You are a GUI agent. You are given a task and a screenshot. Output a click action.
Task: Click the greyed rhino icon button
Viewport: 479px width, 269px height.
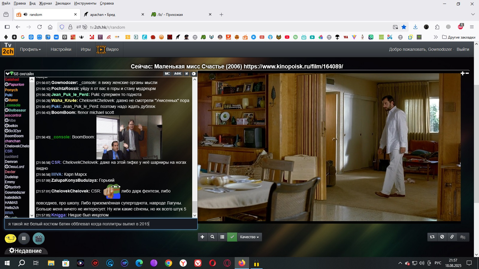coord(463,237)
